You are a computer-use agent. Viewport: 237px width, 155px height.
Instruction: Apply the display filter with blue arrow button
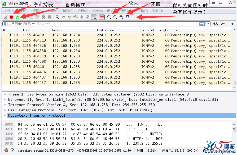(202, 24)
